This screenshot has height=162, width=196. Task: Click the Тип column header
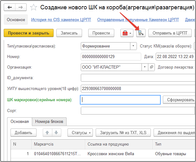click(174, 144)
